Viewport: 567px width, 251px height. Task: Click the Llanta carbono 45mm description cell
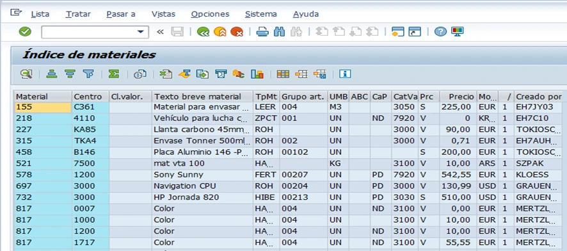point(202,129)
